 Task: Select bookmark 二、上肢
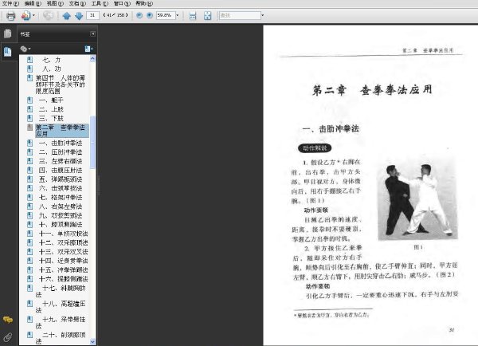51,109
